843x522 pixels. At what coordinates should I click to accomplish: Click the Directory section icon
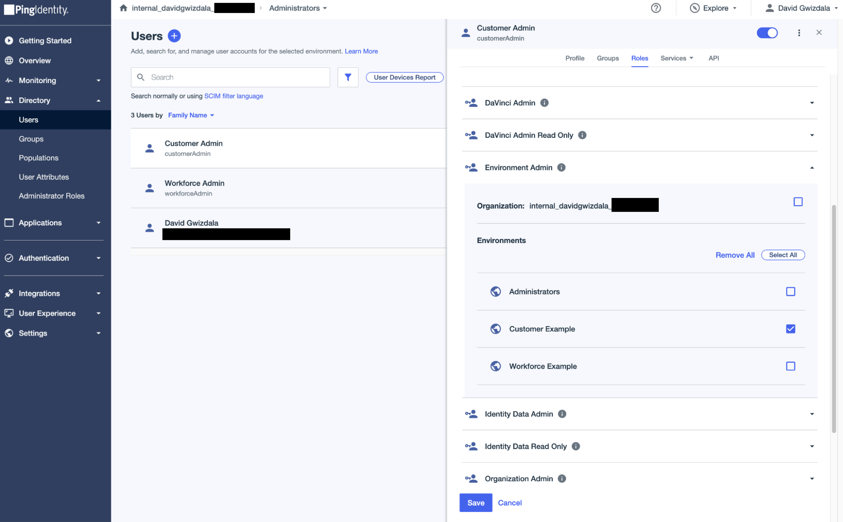(x=10, y=100)
